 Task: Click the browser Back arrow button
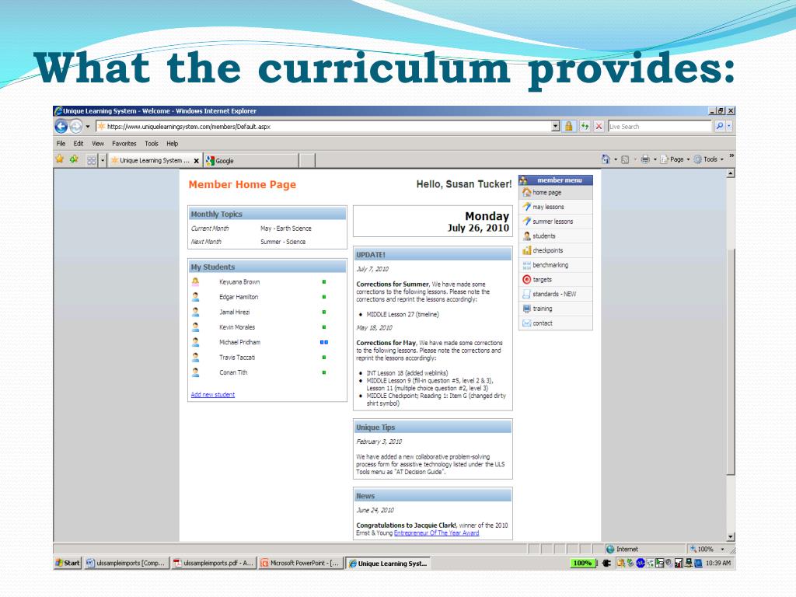pyautogui.click(x=61, y=127)
